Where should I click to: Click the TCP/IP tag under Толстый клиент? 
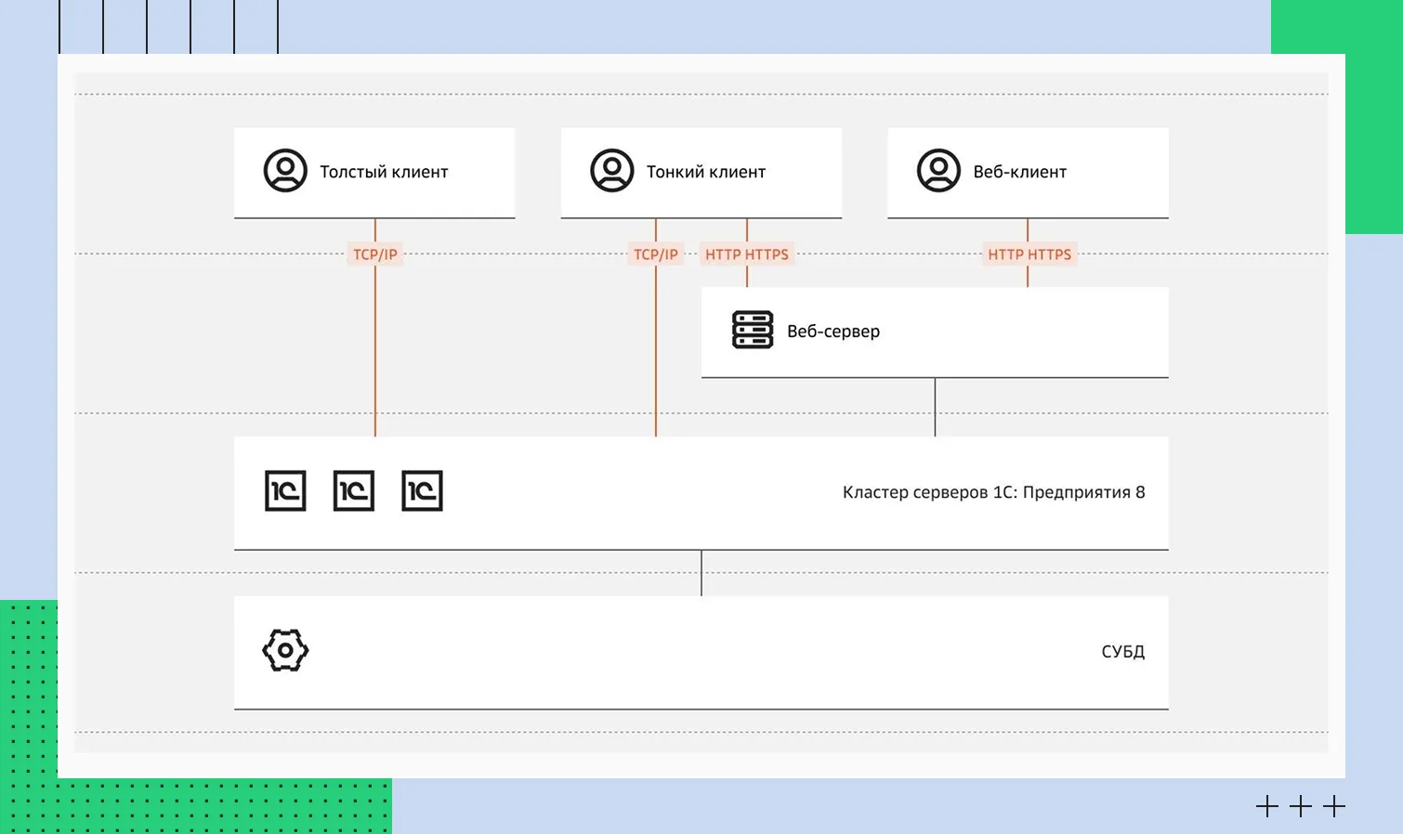375,254
